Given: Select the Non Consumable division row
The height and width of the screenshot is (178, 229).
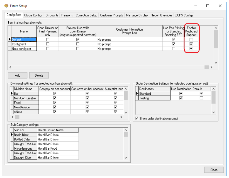Looking at the screenshot, I should click(x=26, y=98).
